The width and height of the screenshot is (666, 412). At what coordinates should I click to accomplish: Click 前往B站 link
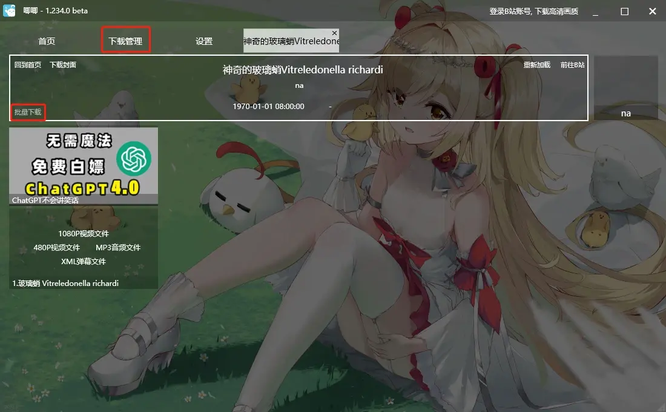click(572, 65)
